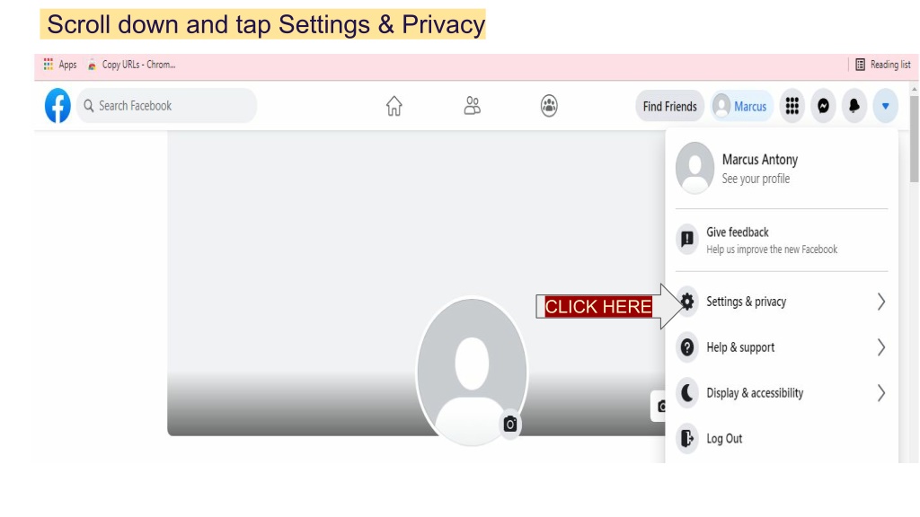
Task: Click the camera icon on profile picture
Action: (x=510, y=424)
